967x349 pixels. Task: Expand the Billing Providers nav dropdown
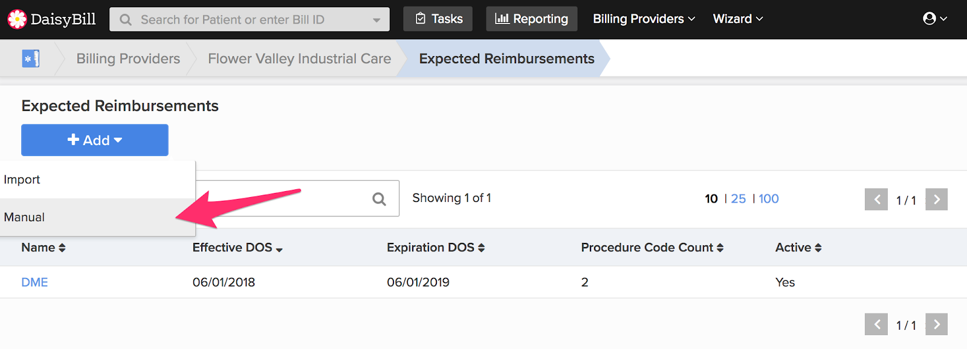(644, 19)
